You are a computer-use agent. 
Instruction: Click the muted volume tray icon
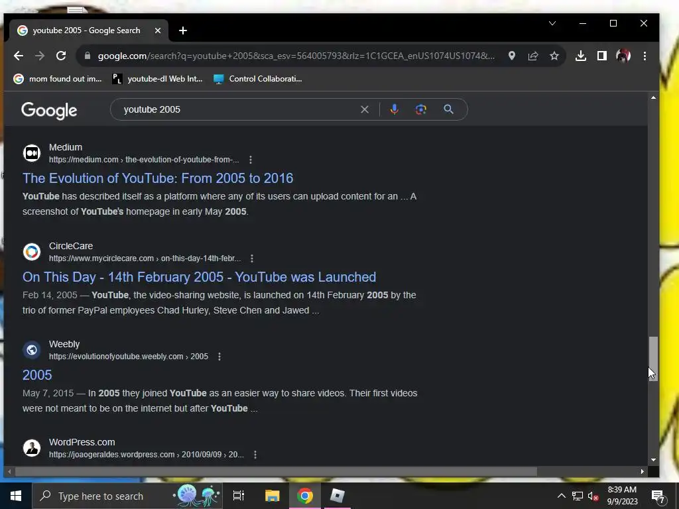593,496
